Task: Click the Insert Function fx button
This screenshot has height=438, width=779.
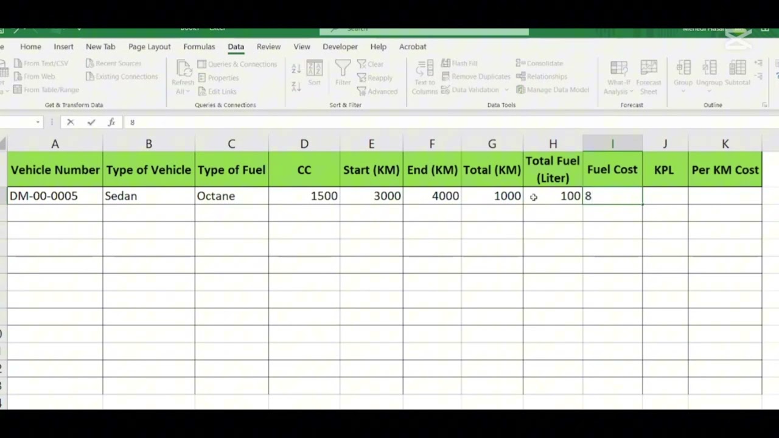Action: (x=111, y=122)
